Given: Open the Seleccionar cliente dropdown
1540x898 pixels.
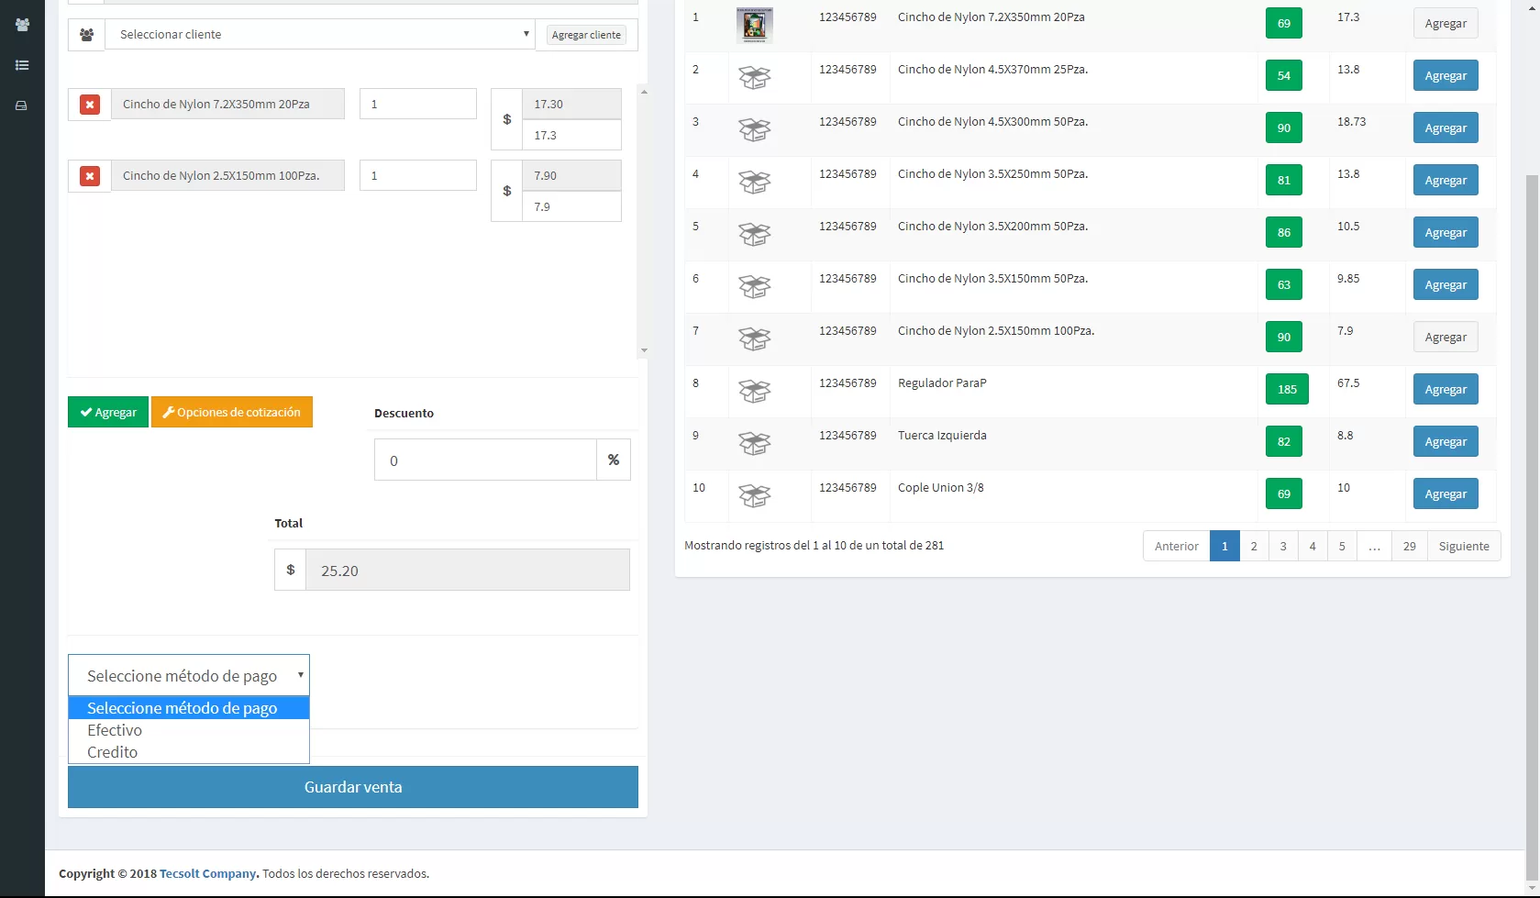Looking at the screenshot, I should (319, 35).
